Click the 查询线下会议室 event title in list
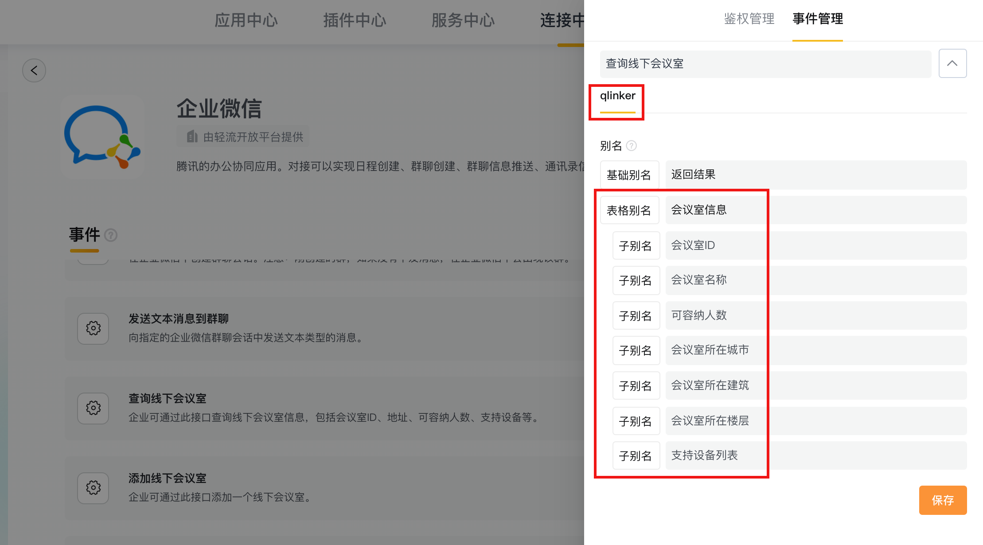The width and height of the screenshot is (983, 545). click(168, 398)
